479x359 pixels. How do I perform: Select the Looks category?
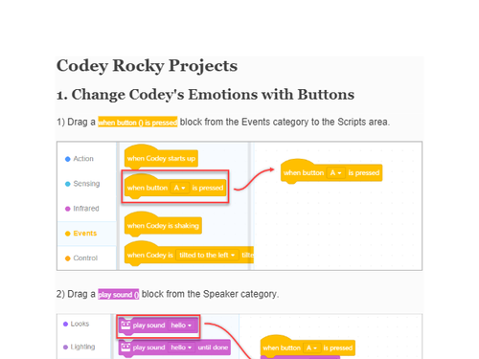(x=76, y=324)
